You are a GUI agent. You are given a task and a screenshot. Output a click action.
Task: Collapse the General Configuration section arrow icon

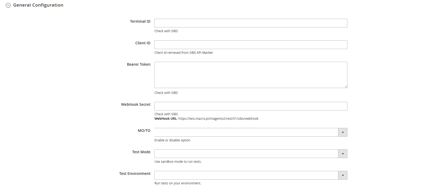click(x=8, y=5)
